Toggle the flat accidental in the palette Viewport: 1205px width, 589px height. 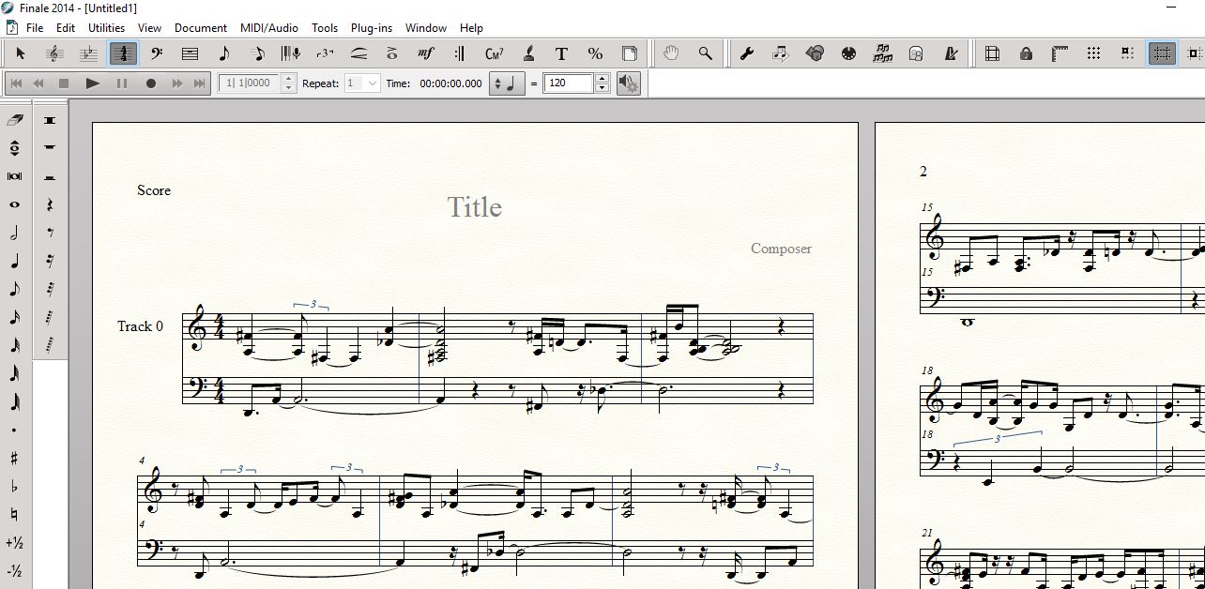tap(14, 487)
